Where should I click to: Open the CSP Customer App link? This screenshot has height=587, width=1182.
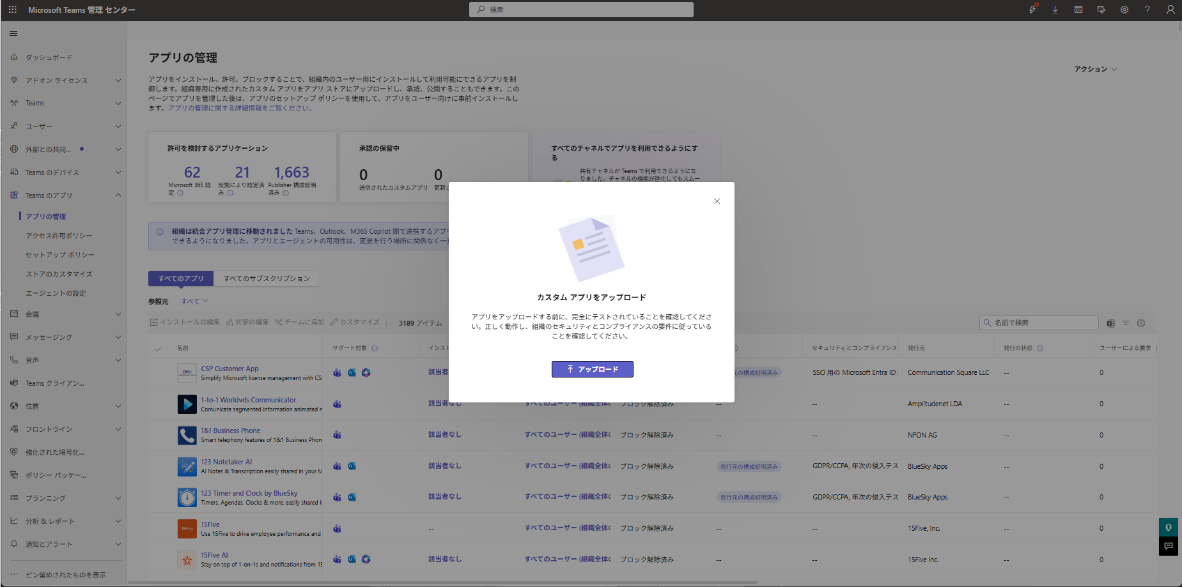tap(229, 369)
